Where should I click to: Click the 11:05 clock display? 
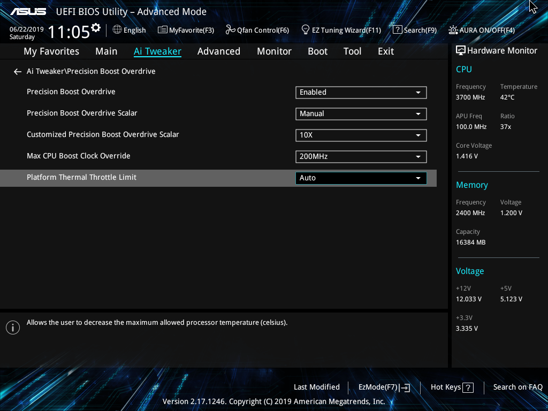click(69, 32)
